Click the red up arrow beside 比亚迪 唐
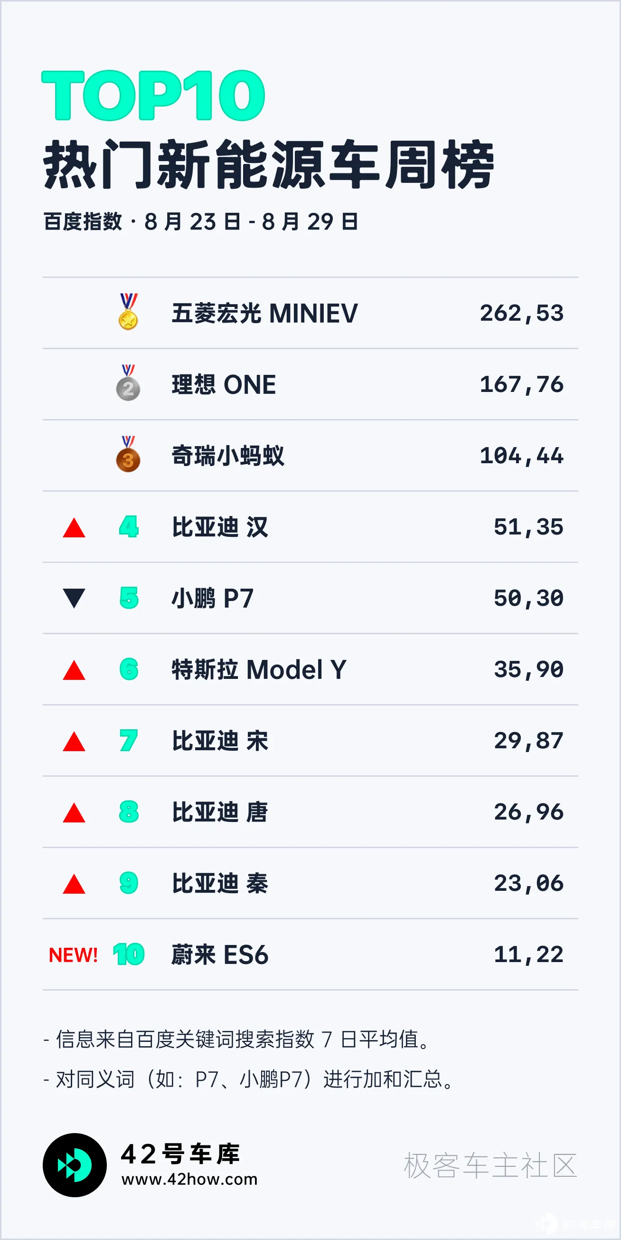Viewport: 621px width, 1240px height. point(74,813)
